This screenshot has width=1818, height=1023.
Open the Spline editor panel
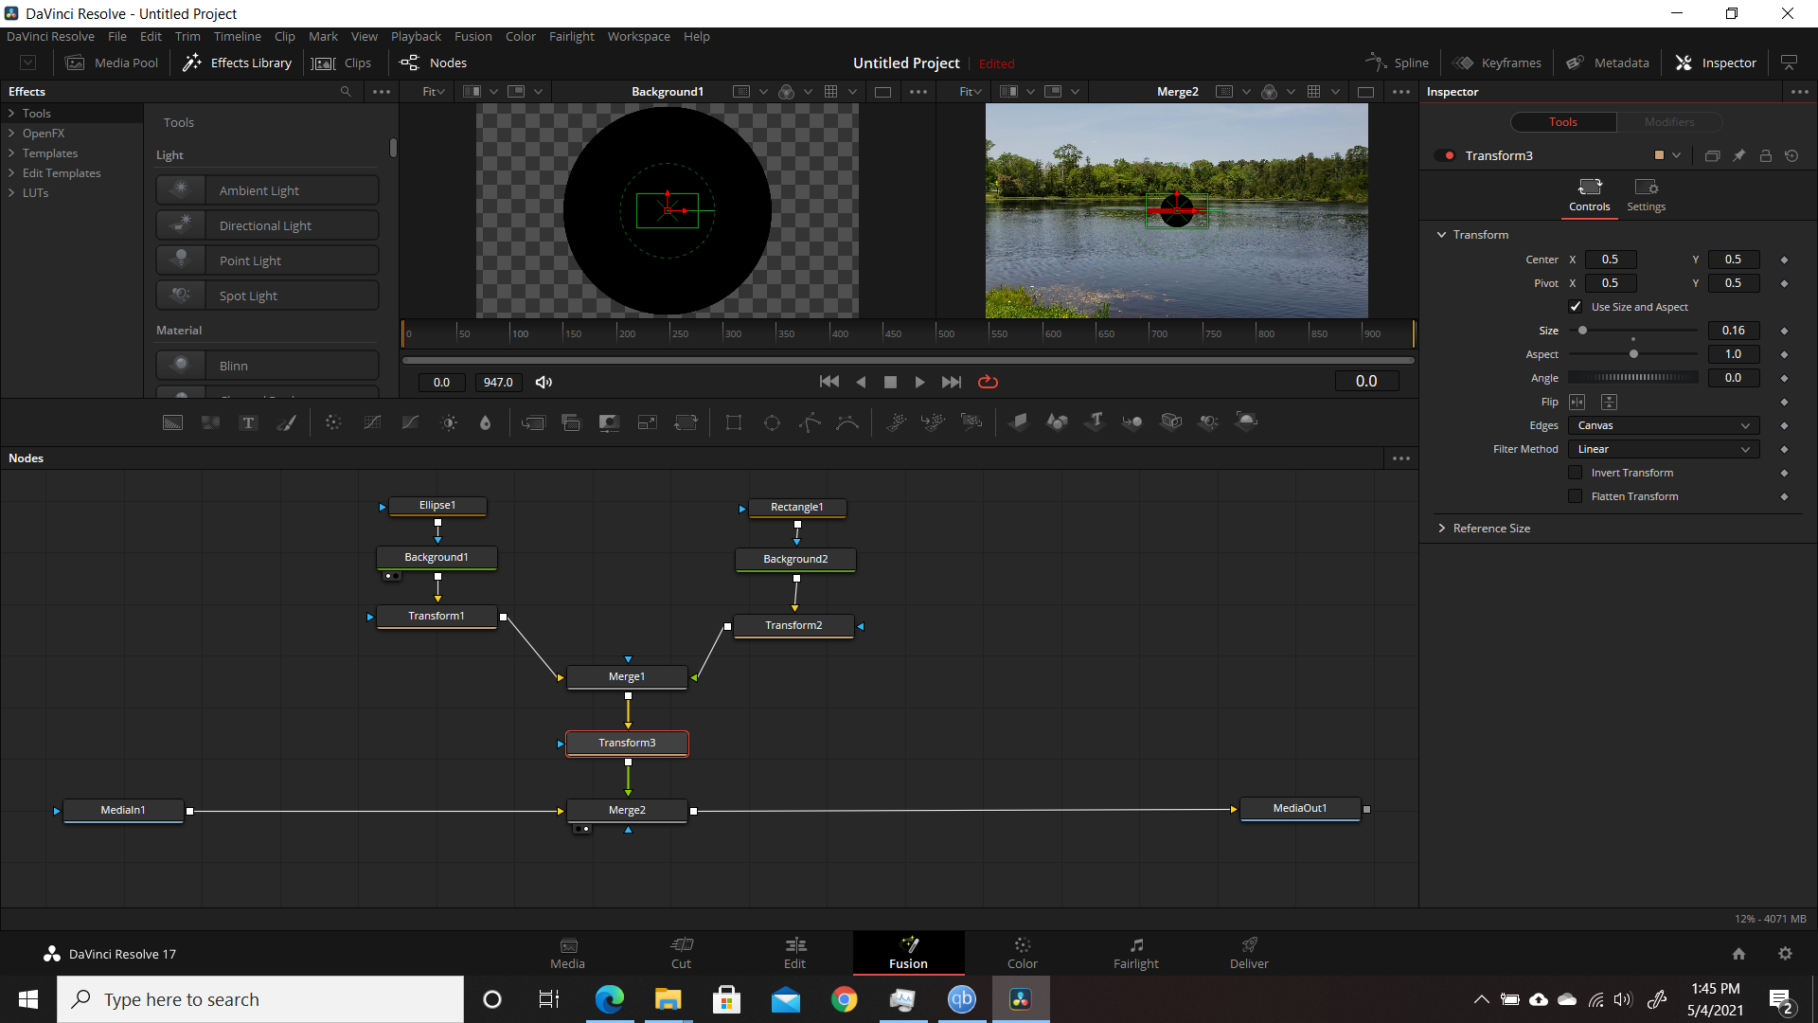(x=1397, y=63)
